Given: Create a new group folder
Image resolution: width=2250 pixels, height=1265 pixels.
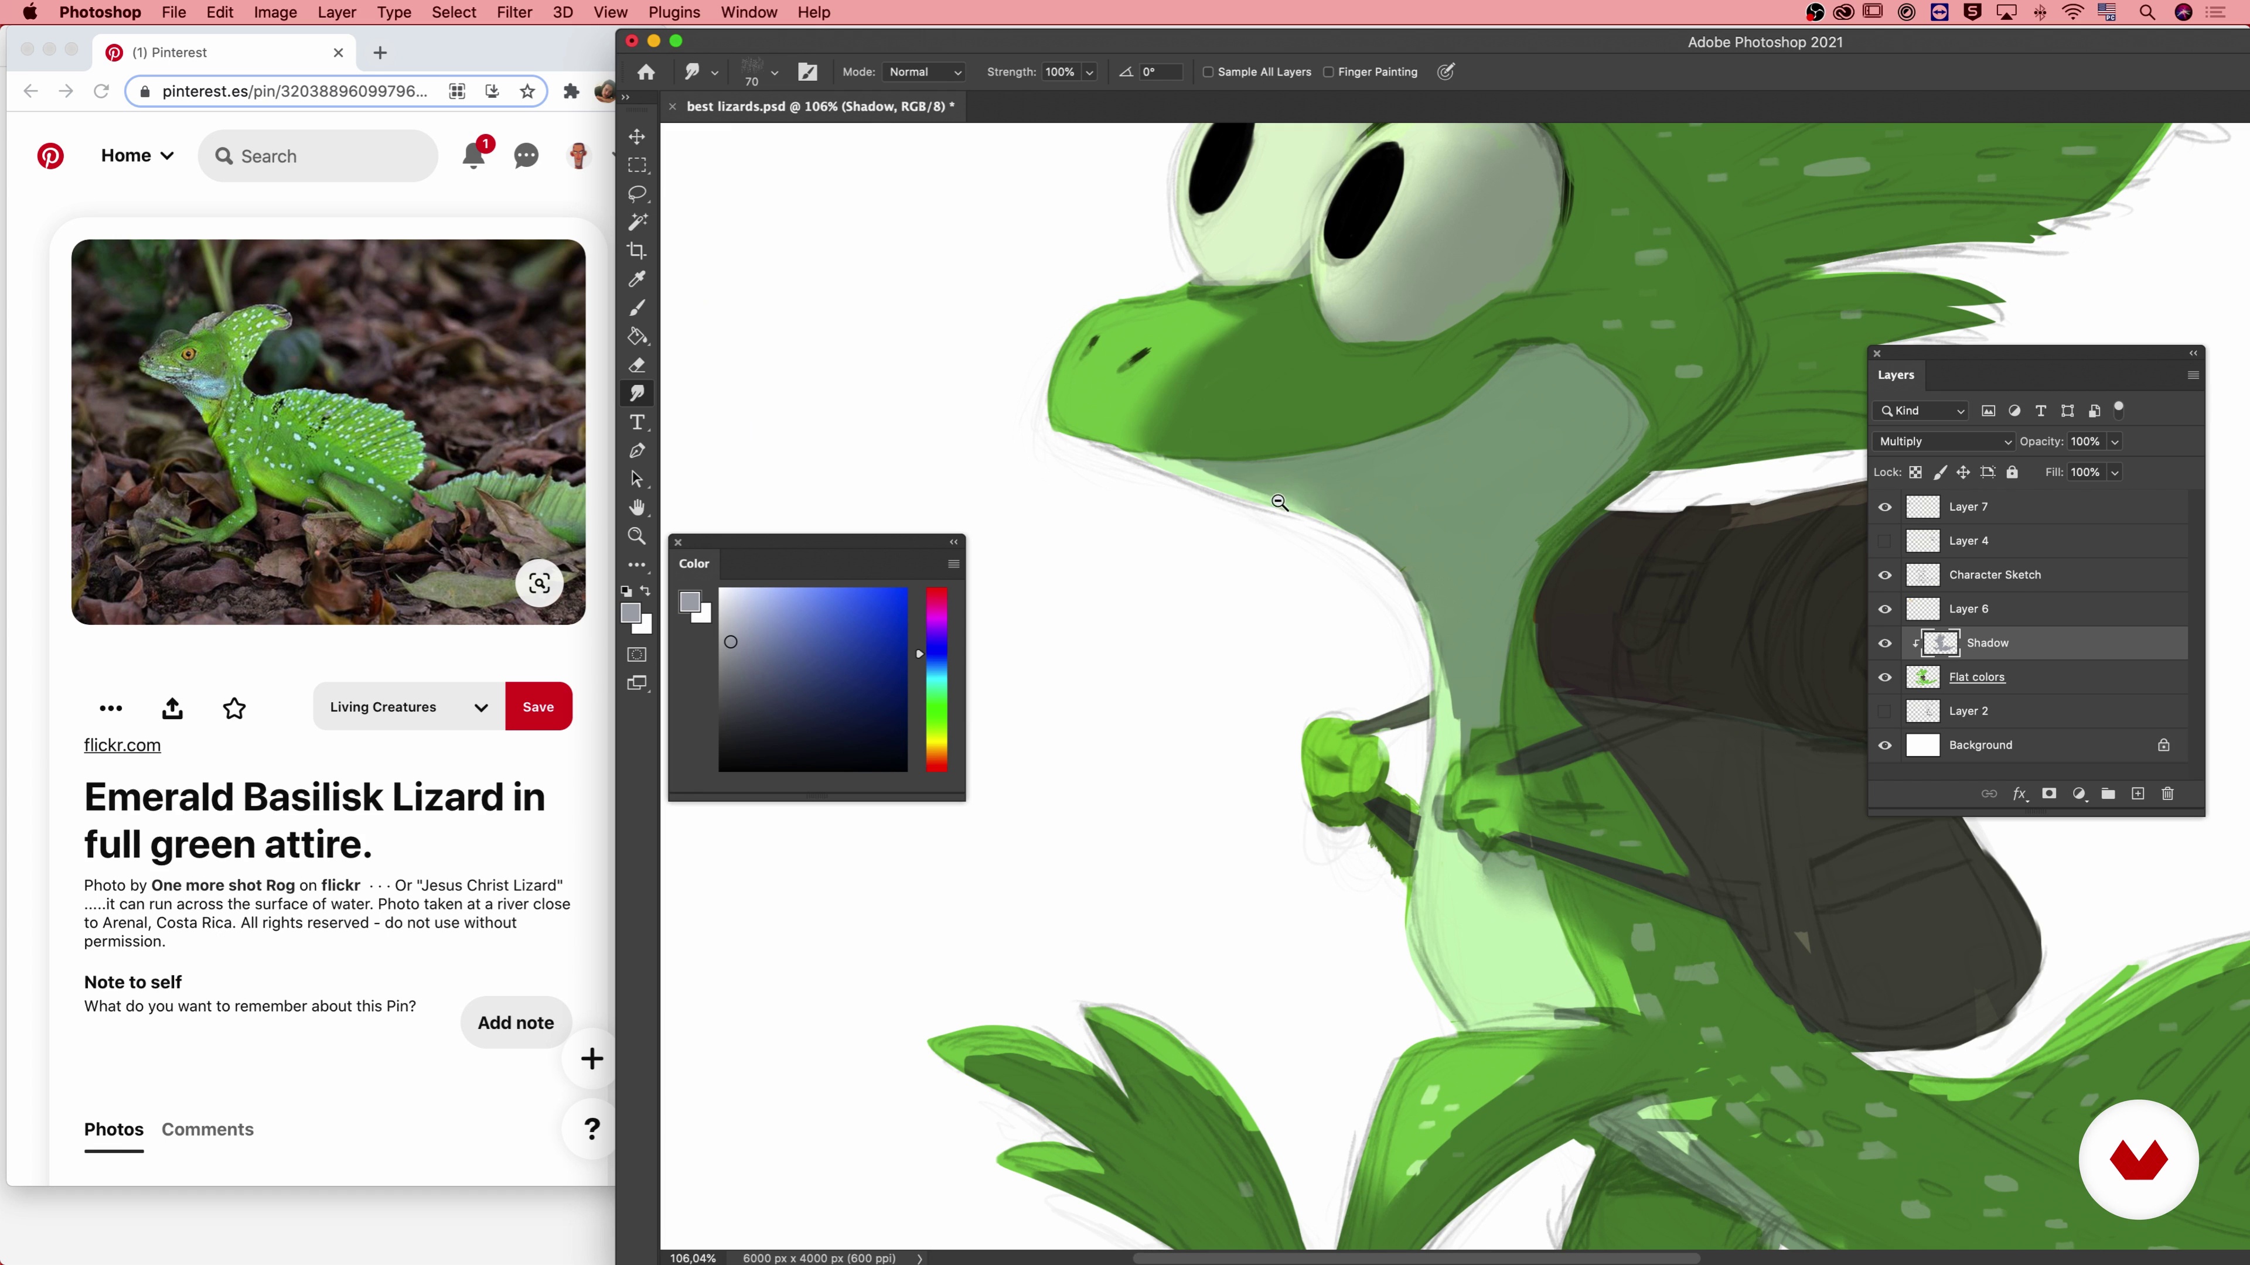Looking at the screenshot, I should tap(2109, 794).
